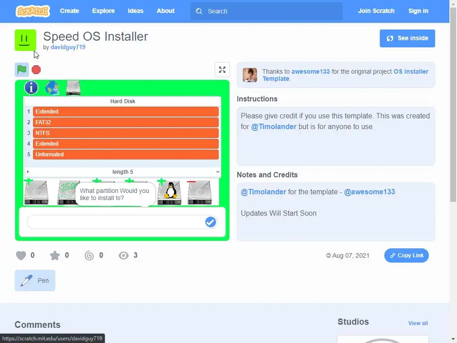Open the @Timolander link in Notes and Credits

point(263,192)
